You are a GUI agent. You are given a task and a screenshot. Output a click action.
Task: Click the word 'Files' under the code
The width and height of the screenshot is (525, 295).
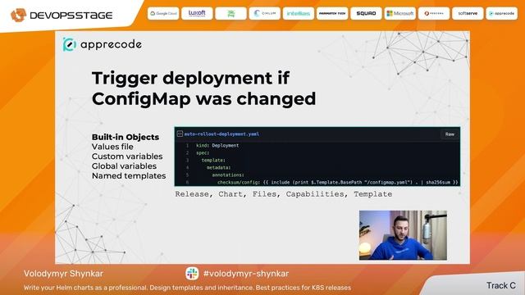coord(264,194)
